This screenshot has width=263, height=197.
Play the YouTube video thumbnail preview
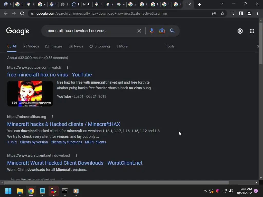point(30,93)
